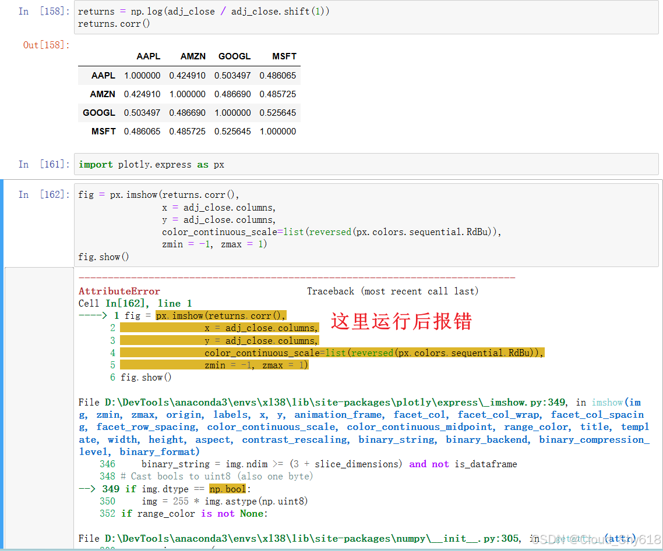Click the AMZN column header
Screen dimensions: 663x551
click(193, 56)
